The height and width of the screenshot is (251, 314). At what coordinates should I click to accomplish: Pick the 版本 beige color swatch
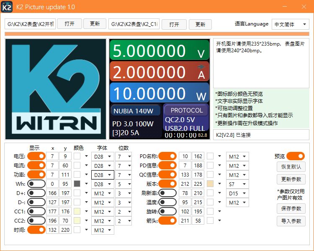coord(210,184)
